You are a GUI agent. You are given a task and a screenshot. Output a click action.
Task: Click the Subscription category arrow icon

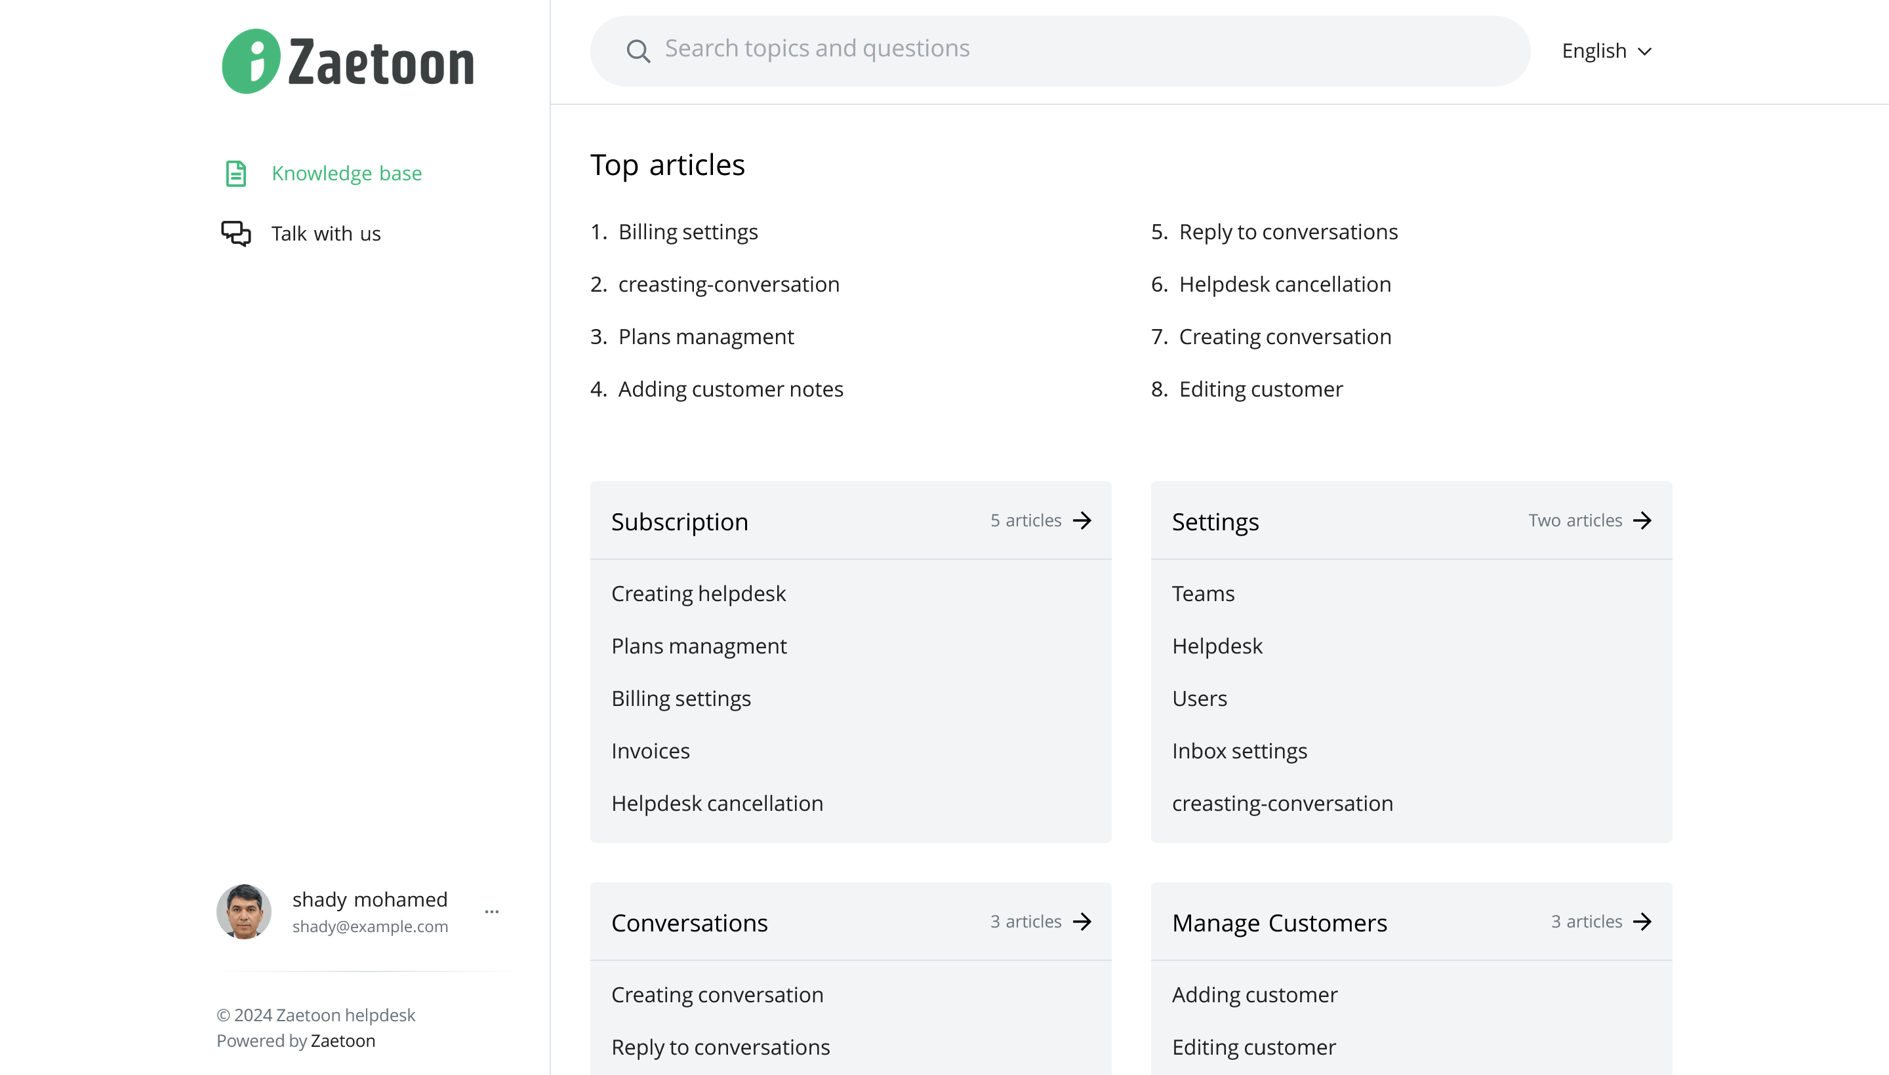pos(1082,520)
